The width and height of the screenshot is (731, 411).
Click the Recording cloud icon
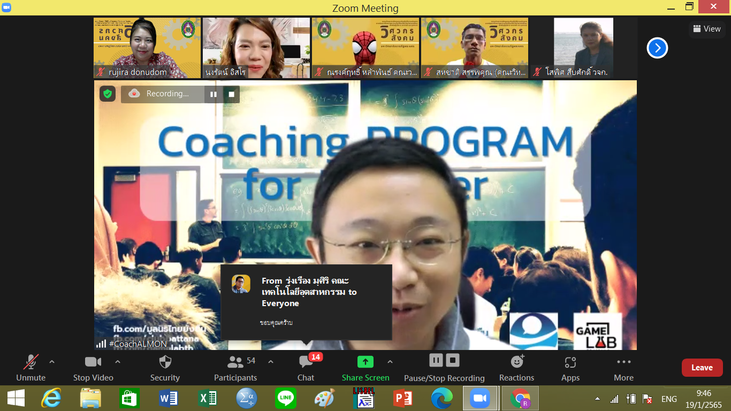click(x=134, y=94)
